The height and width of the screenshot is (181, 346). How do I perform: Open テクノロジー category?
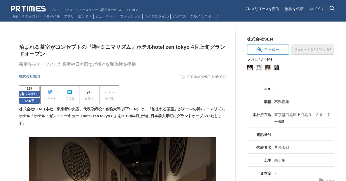32,16
